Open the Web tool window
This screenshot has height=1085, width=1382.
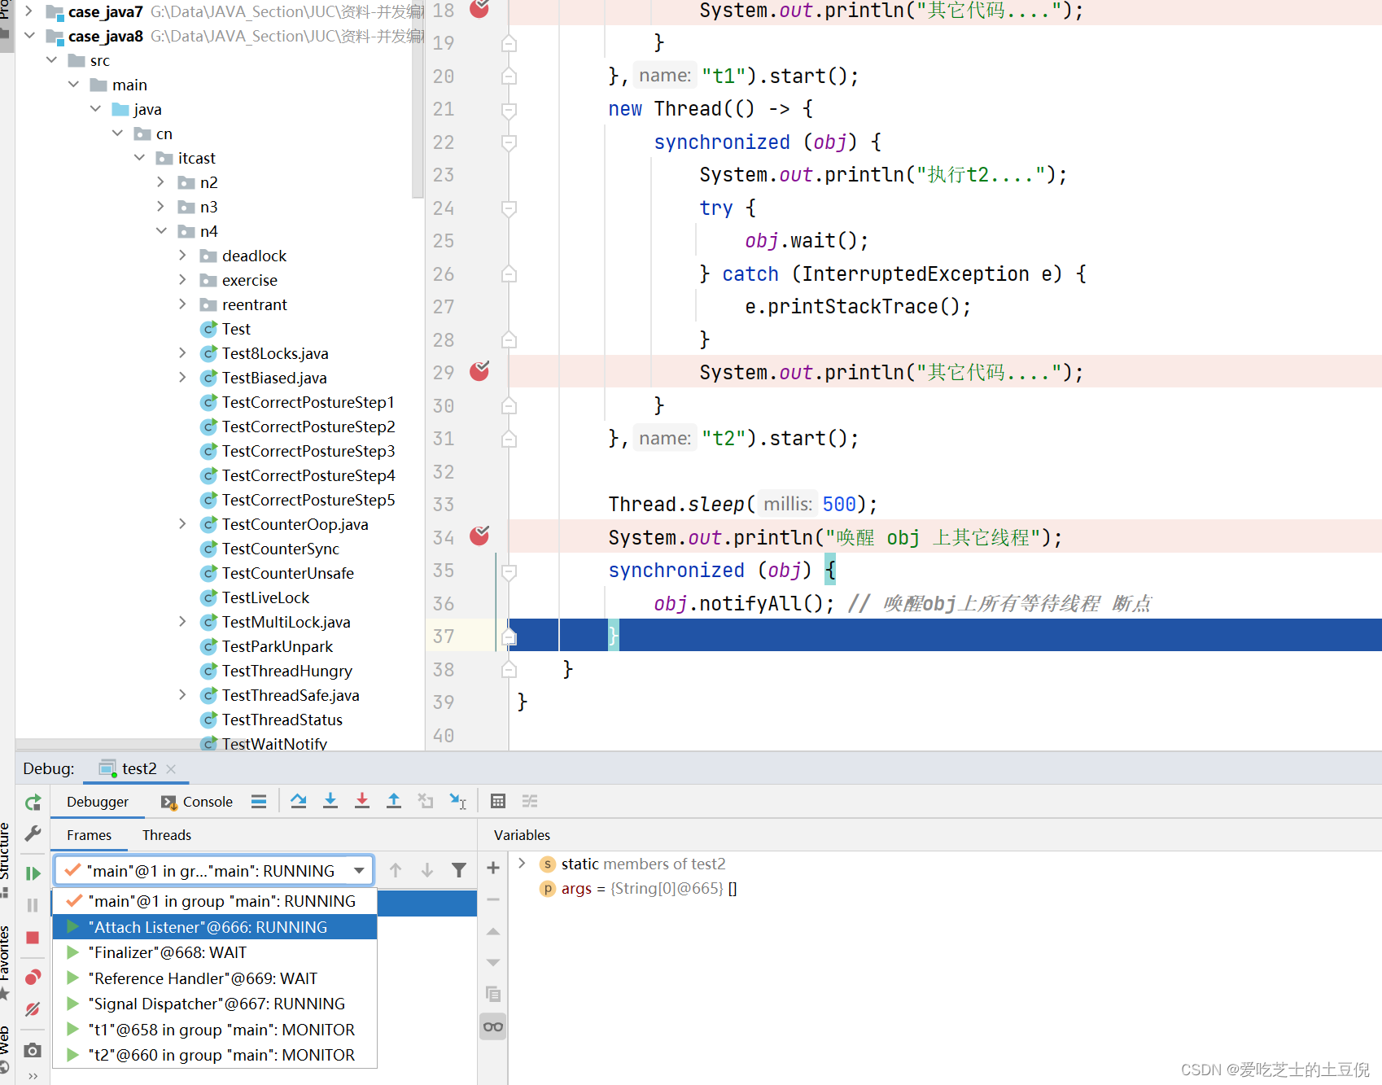6,1048
